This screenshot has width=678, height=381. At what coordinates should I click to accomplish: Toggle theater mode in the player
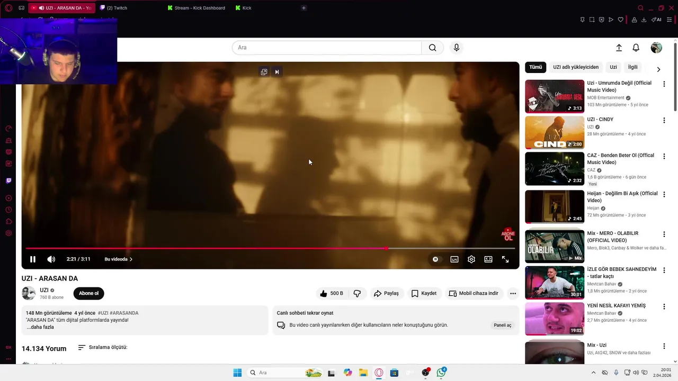(488, 259)
